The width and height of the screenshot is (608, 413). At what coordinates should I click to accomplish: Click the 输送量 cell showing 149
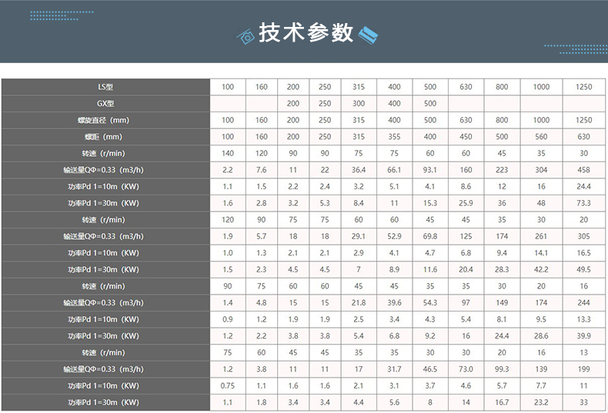tap(502, 303)
